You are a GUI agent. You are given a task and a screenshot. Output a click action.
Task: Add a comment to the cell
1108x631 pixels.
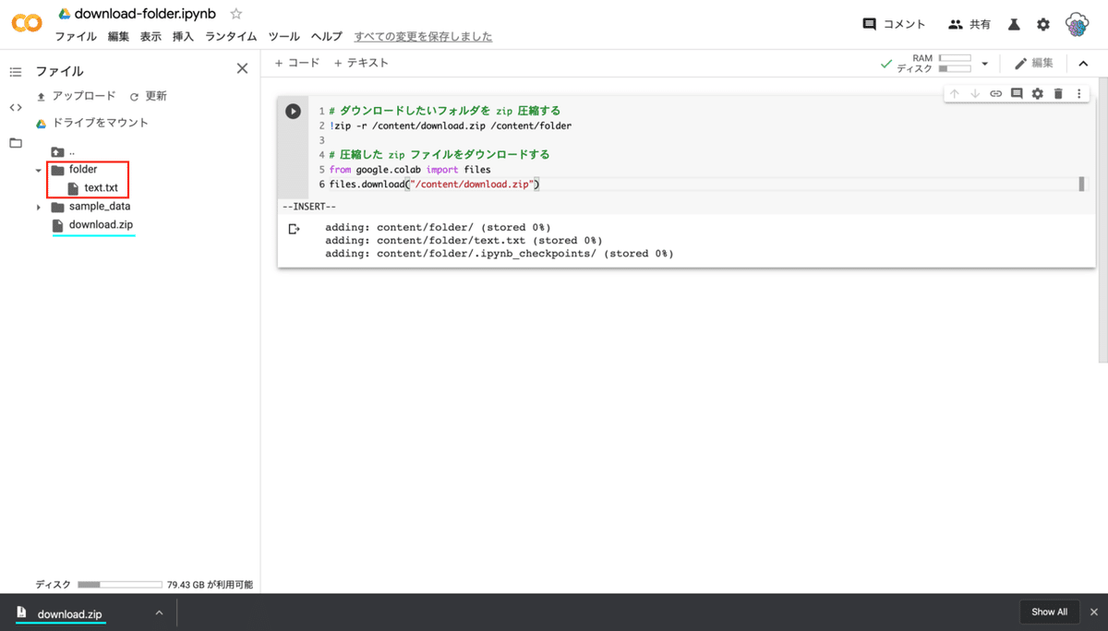point(1017,93)
